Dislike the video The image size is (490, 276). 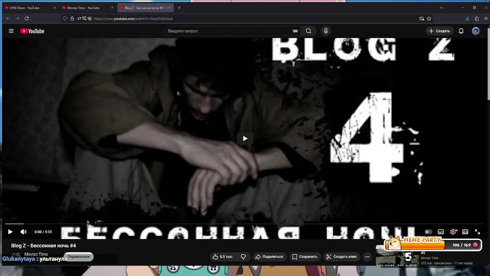pos(243,257)
